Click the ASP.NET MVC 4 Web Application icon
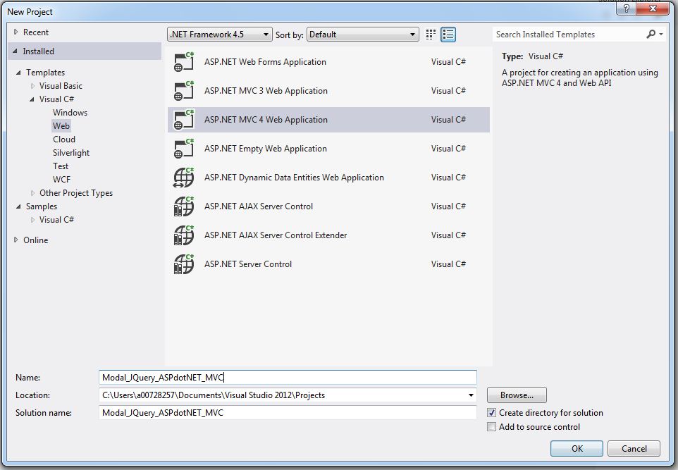The height and width of the screenshot is (470, 678). pos(184,120)
